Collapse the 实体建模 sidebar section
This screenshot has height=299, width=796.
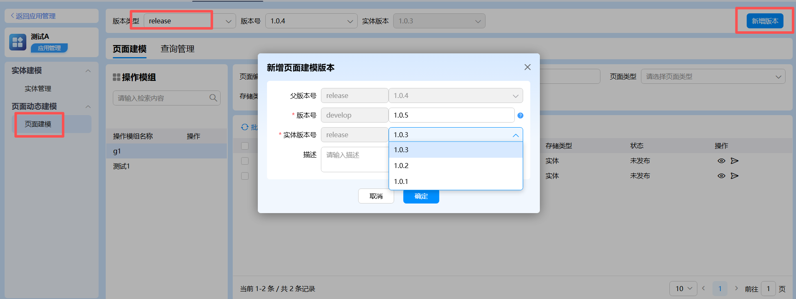point(88,71)
